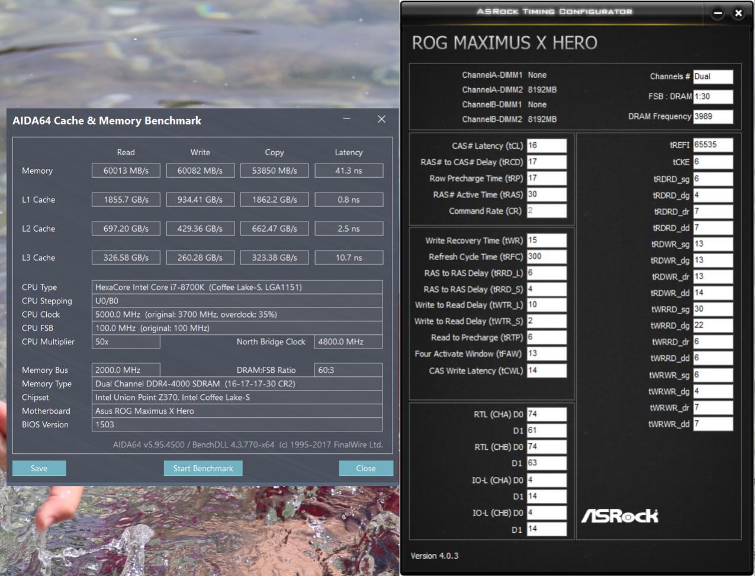Screen dimensions: 755x576
Task: Click the L3 Cache Latency 10.7 ns
Action: pyautogui.click(x=349, y=258)
